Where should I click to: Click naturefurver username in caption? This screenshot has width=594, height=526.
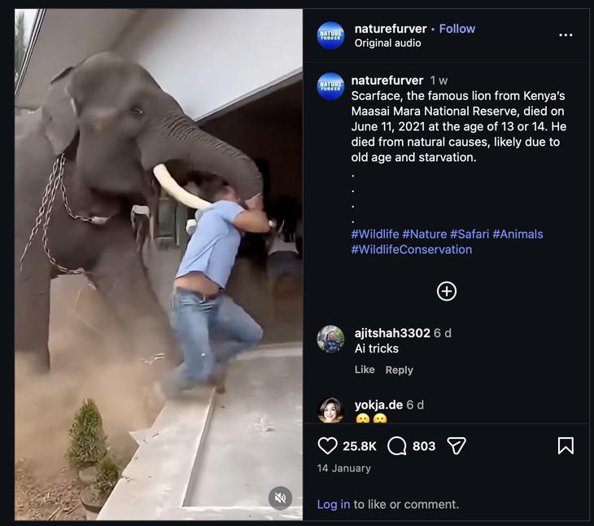(x=387, y=80)
